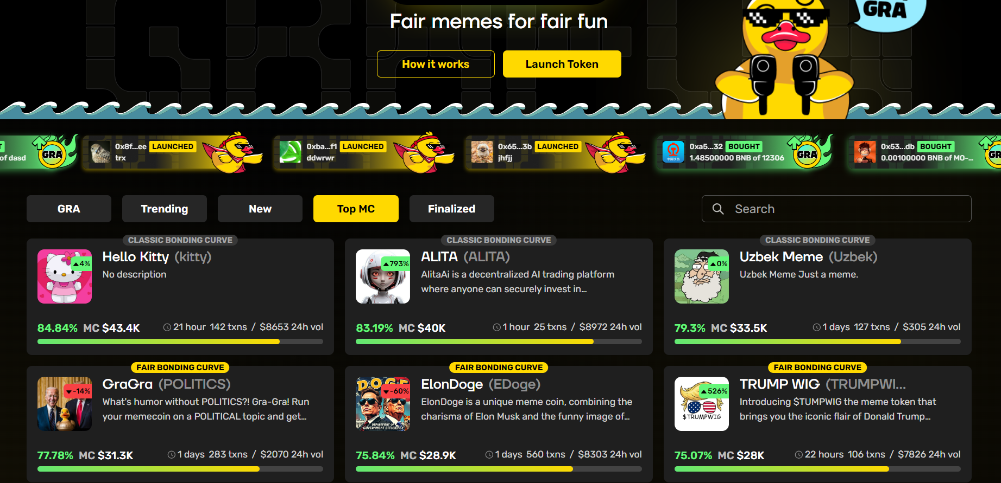The image size is (1001, 483).
Task: Click the red monkey avatar on 0x53...db ticker
Action: (865, 152)
